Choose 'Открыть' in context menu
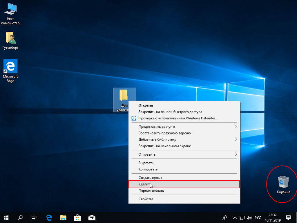Image resolution: width=297 pixels, height=223 pixels. pyautogui.click(x=184, y=105)
